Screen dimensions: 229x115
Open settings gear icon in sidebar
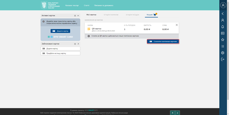223,53
